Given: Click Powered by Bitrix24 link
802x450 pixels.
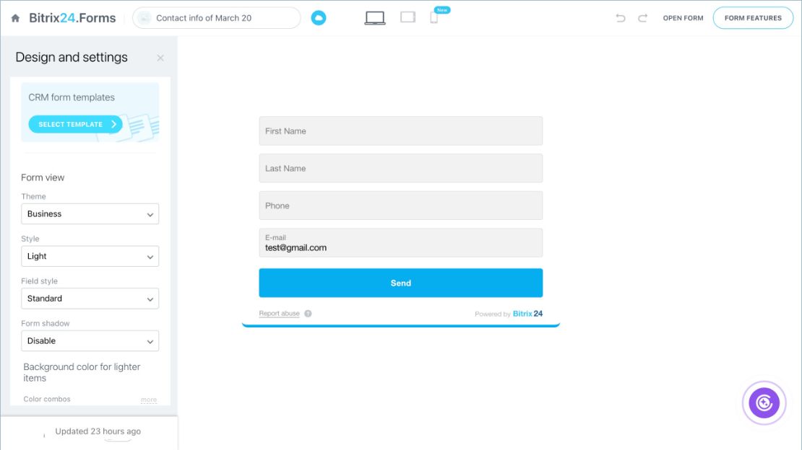Looking at the screenshot, I should coord(509,314).
